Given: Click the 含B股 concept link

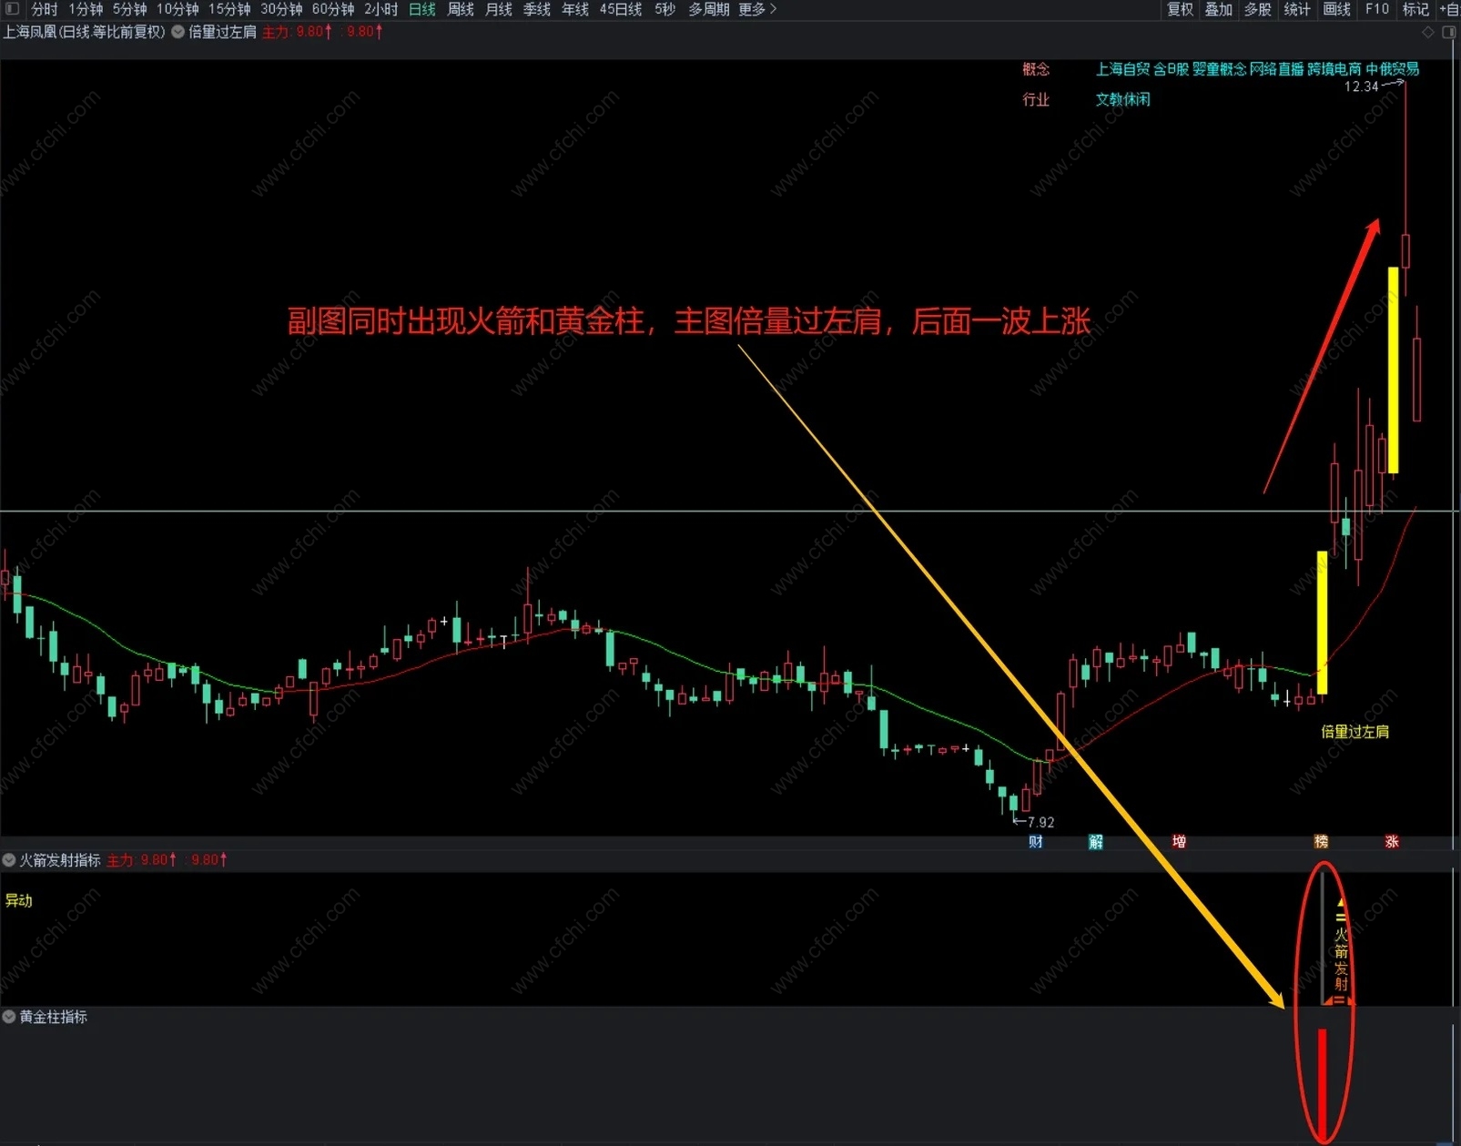Looking at the screenshot, I should pos(1171,69).
